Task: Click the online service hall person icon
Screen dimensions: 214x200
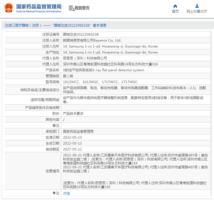Action: click(197, 6)
